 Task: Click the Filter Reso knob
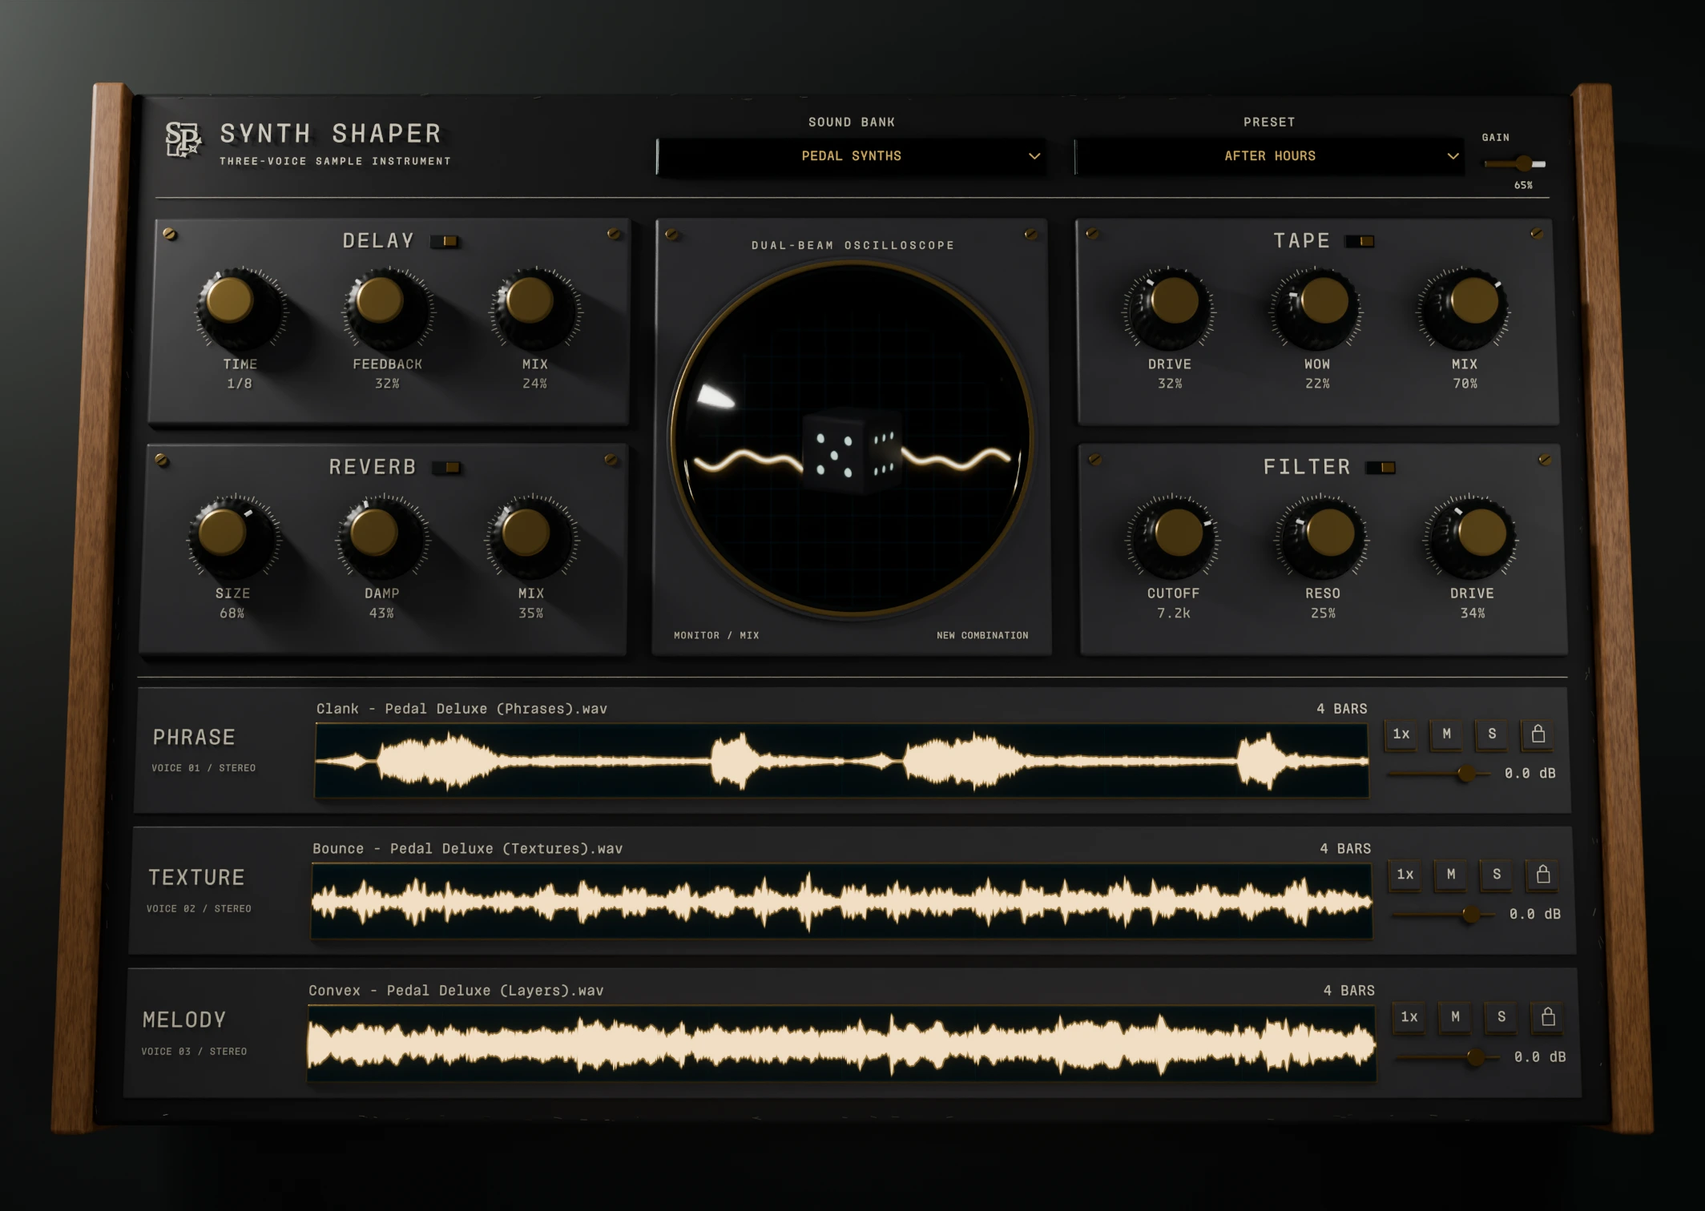pos(1322,537)
